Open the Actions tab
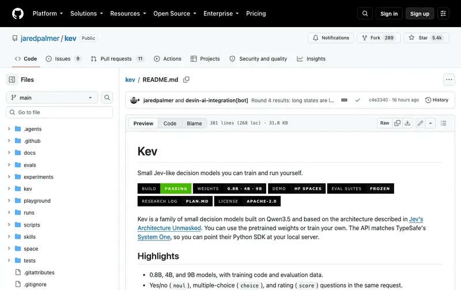461x290 pixels. pos(168,59)
